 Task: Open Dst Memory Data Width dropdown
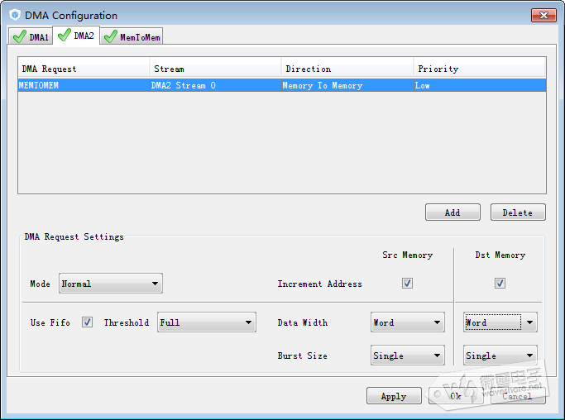pos(500,322)
